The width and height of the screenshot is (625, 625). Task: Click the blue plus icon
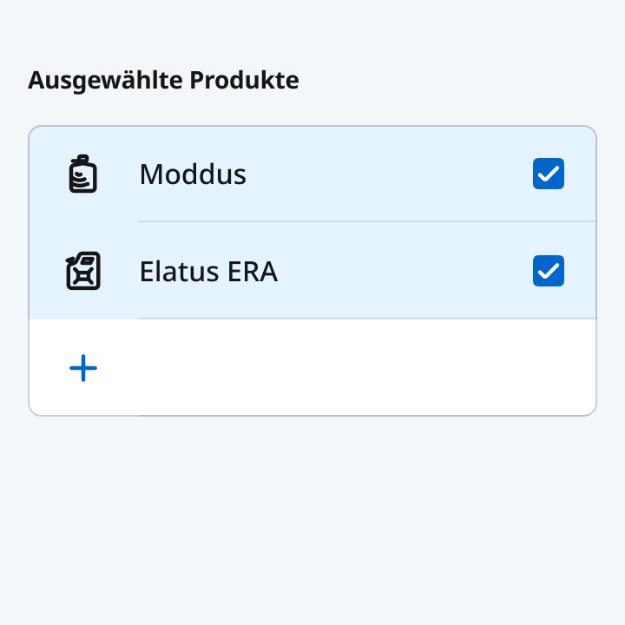[x=83, y=369]
